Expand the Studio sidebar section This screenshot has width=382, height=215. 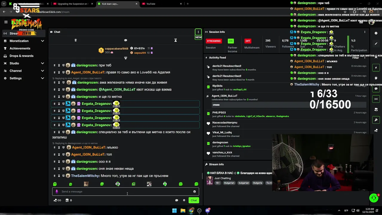[x=42, y=63]
